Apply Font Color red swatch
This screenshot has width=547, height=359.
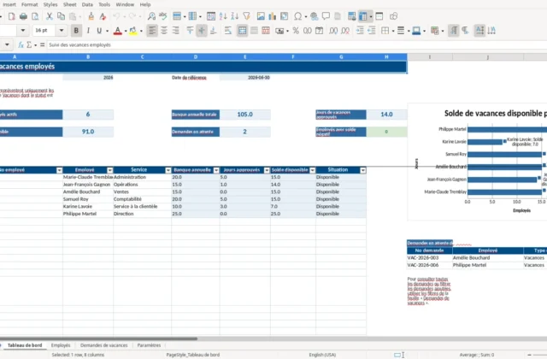(118, 31)
